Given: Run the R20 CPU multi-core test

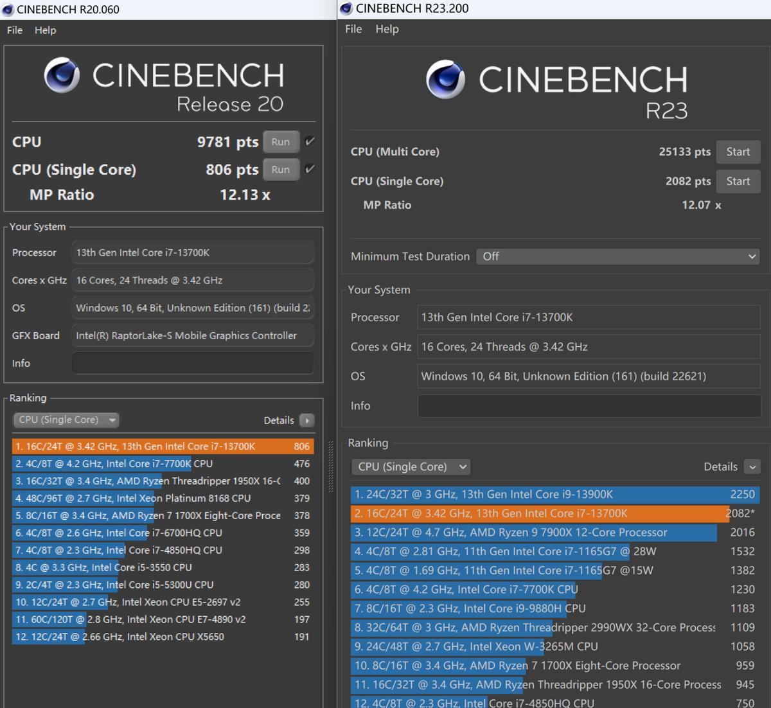Looking at the screenshot, I should (280, 142).
